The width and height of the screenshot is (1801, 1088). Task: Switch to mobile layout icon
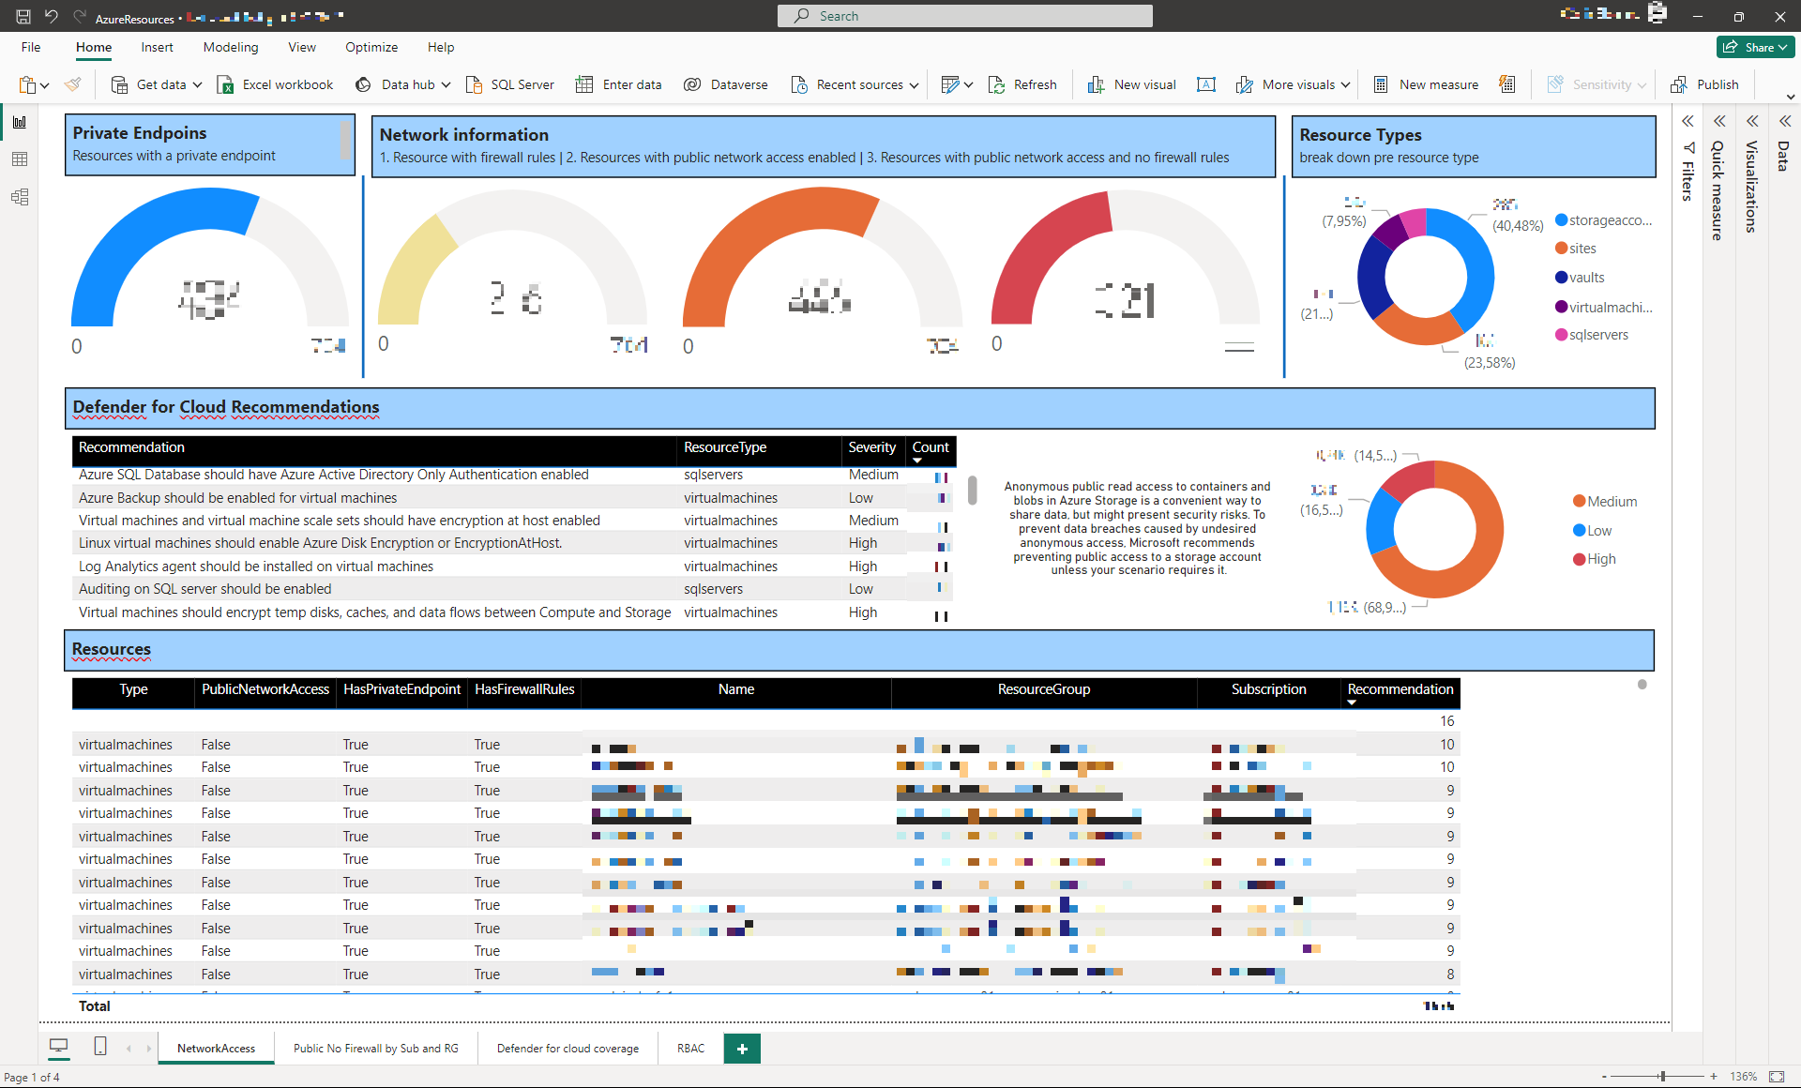pyautogui.click(x=100, y=1047)
